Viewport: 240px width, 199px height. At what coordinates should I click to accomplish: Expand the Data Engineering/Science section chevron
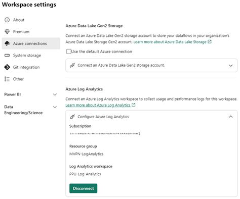pos(55,107)
